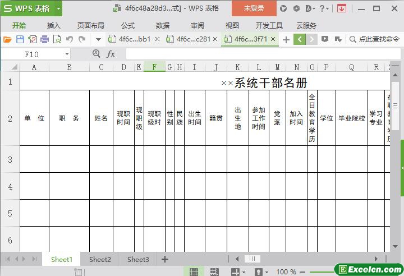
Task: Open the 插入 ribbon tab
Action: click(x=54, y=25)
